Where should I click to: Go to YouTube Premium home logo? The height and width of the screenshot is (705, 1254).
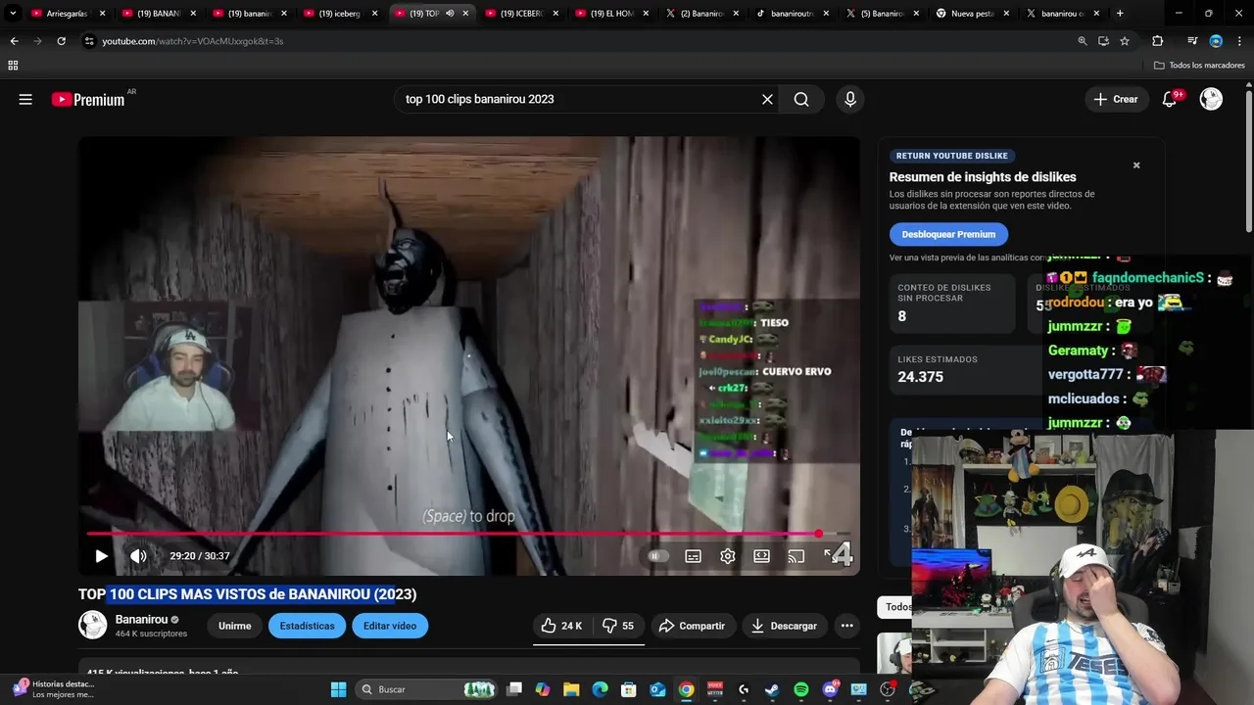pos(88,99)
